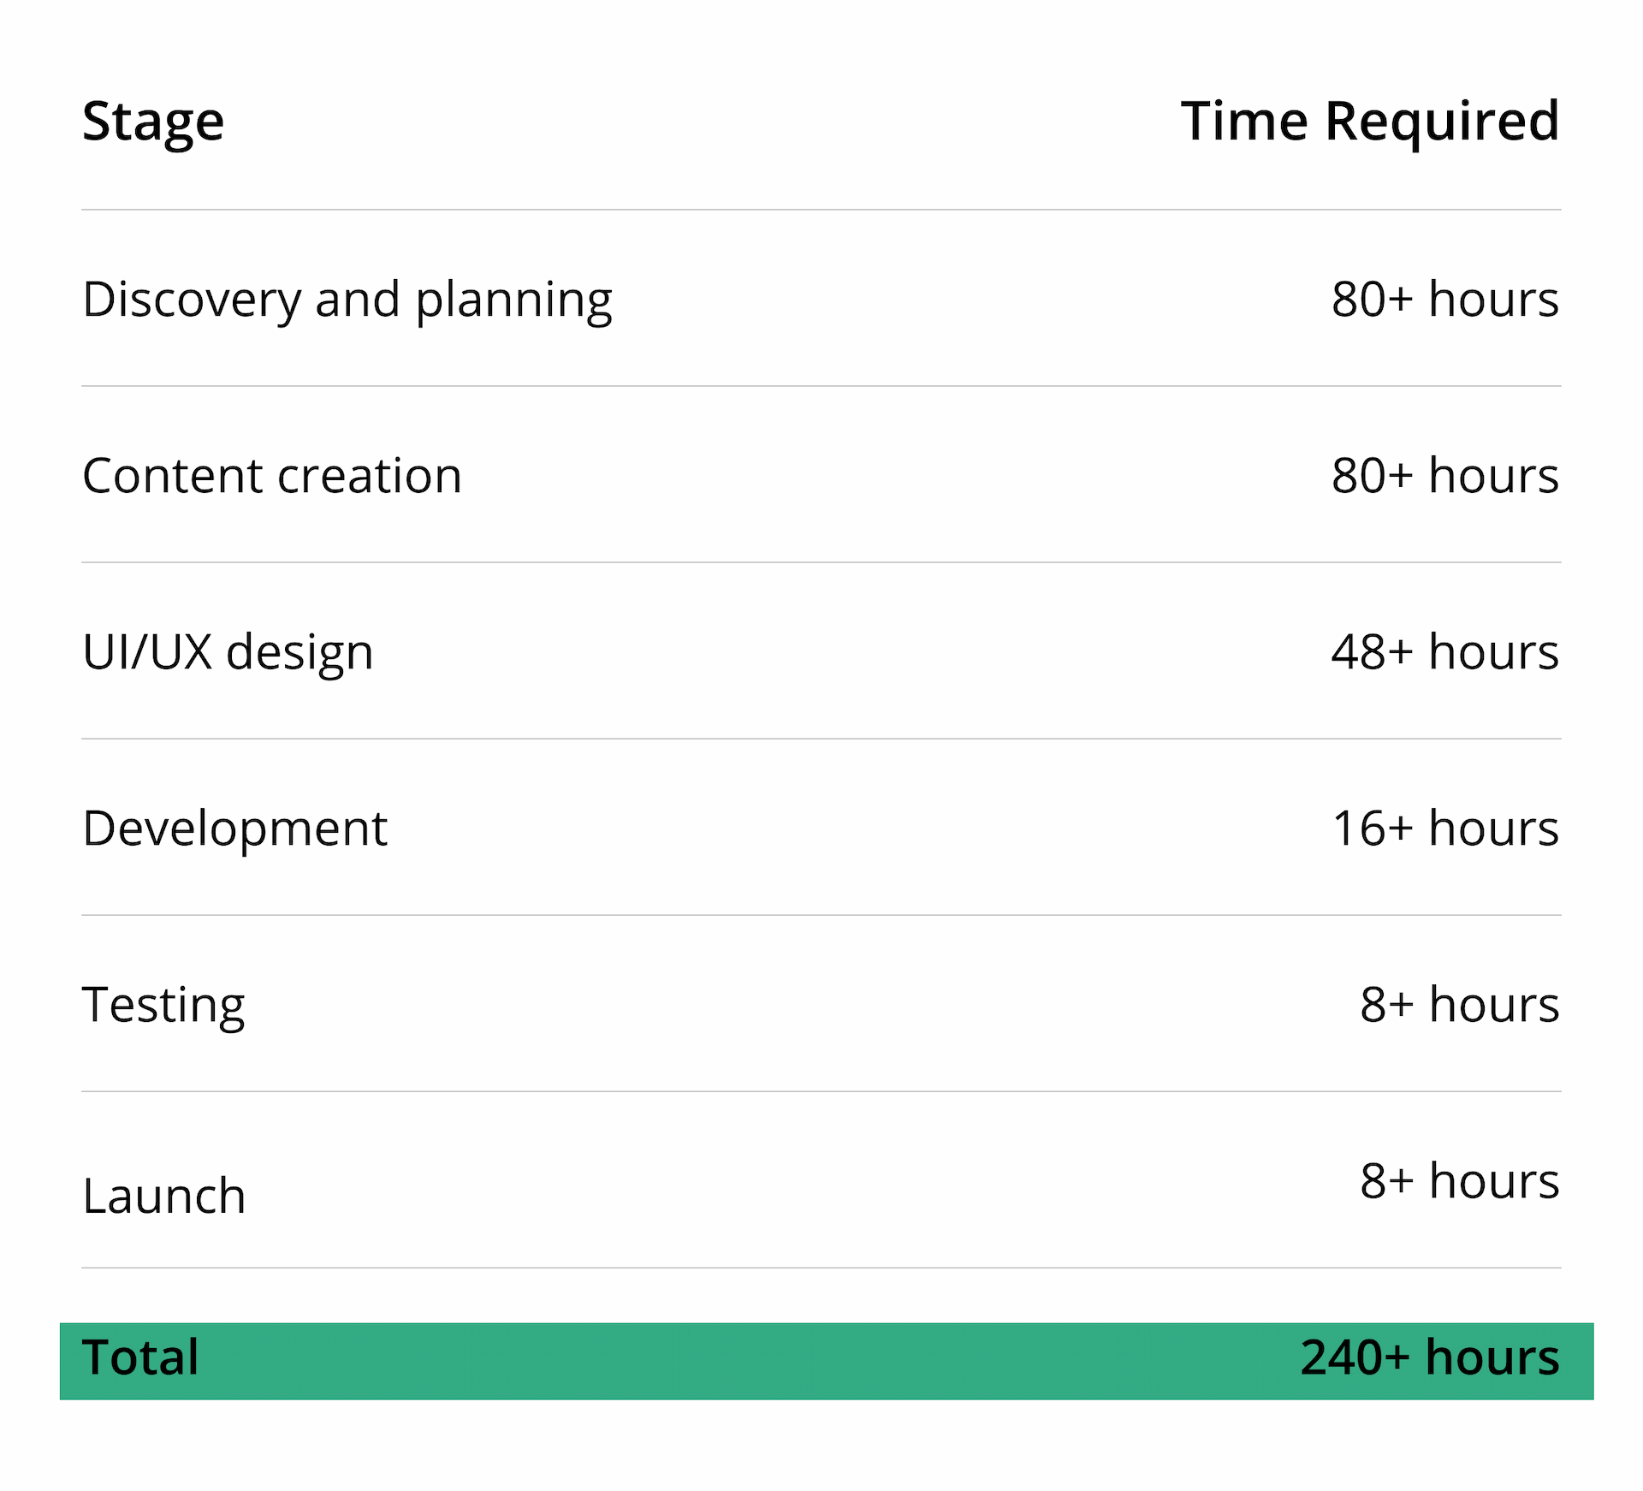The image size is (1643, 1491).
Task: Select the Content creation stage label
Action: coord(272,476)
